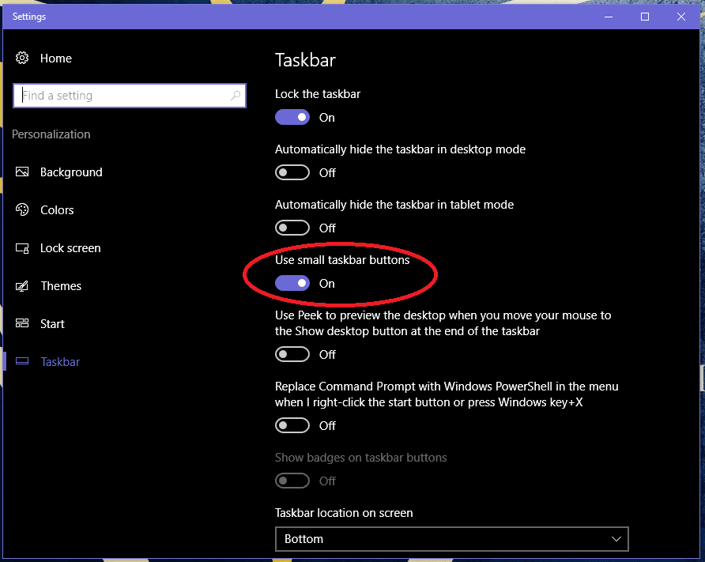Click the Start tiles icon
This screenshot has height=562, width=705.
[x=23, y=324]
